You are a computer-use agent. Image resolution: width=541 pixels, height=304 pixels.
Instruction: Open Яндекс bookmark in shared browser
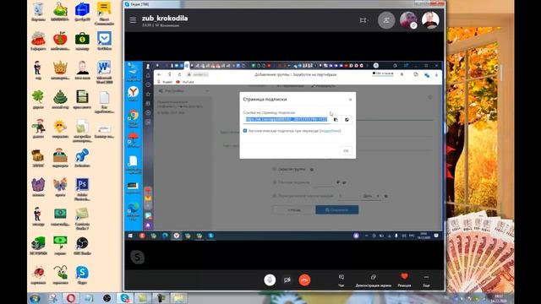tap(166, 82)
